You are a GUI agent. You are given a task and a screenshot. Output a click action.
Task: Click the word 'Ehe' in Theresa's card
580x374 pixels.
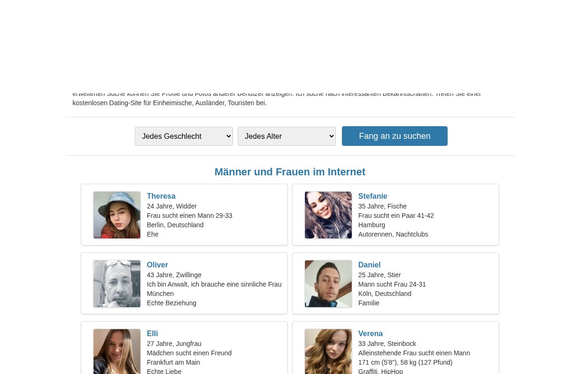[152, 234]
